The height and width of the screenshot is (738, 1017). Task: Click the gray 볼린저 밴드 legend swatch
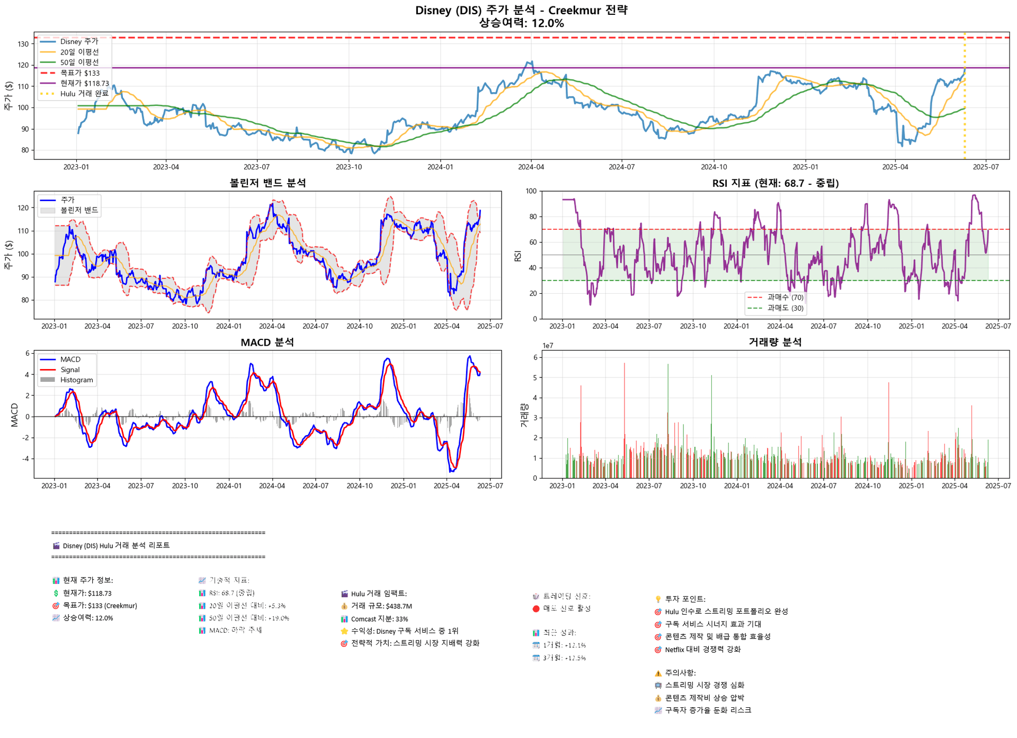click(48, 210)
